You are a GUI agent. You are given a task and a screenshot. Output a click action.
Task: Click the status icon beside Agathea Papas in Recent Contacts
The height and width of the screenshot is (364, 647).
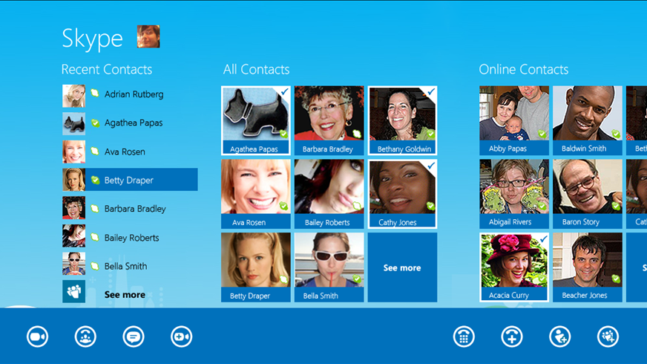tap(95, 123)
